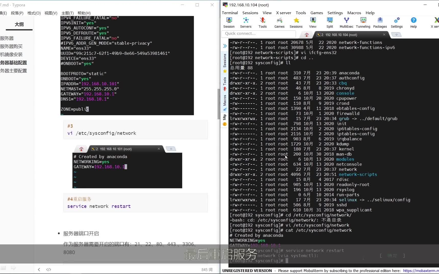Screen dimensions: 439x274
Task: Open a new Session in MobaXterm
Action: click(229, 23)
